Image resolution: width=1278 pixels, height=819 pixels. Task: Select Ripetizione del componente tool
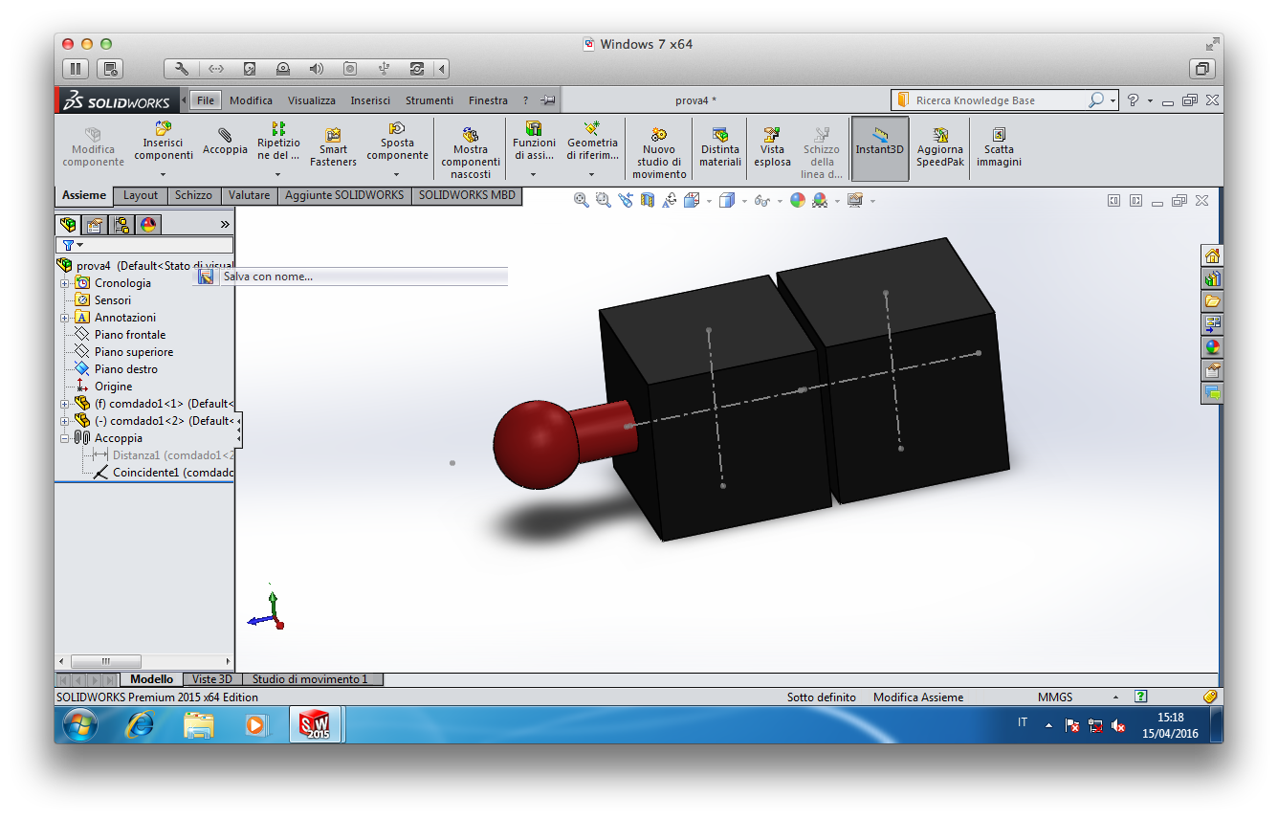point(278,141)
